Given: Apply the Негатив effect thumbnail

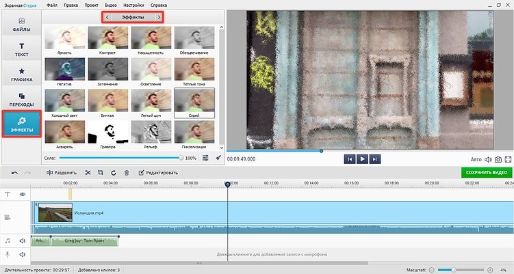Looking at the screenshot, I should [64, 69].
